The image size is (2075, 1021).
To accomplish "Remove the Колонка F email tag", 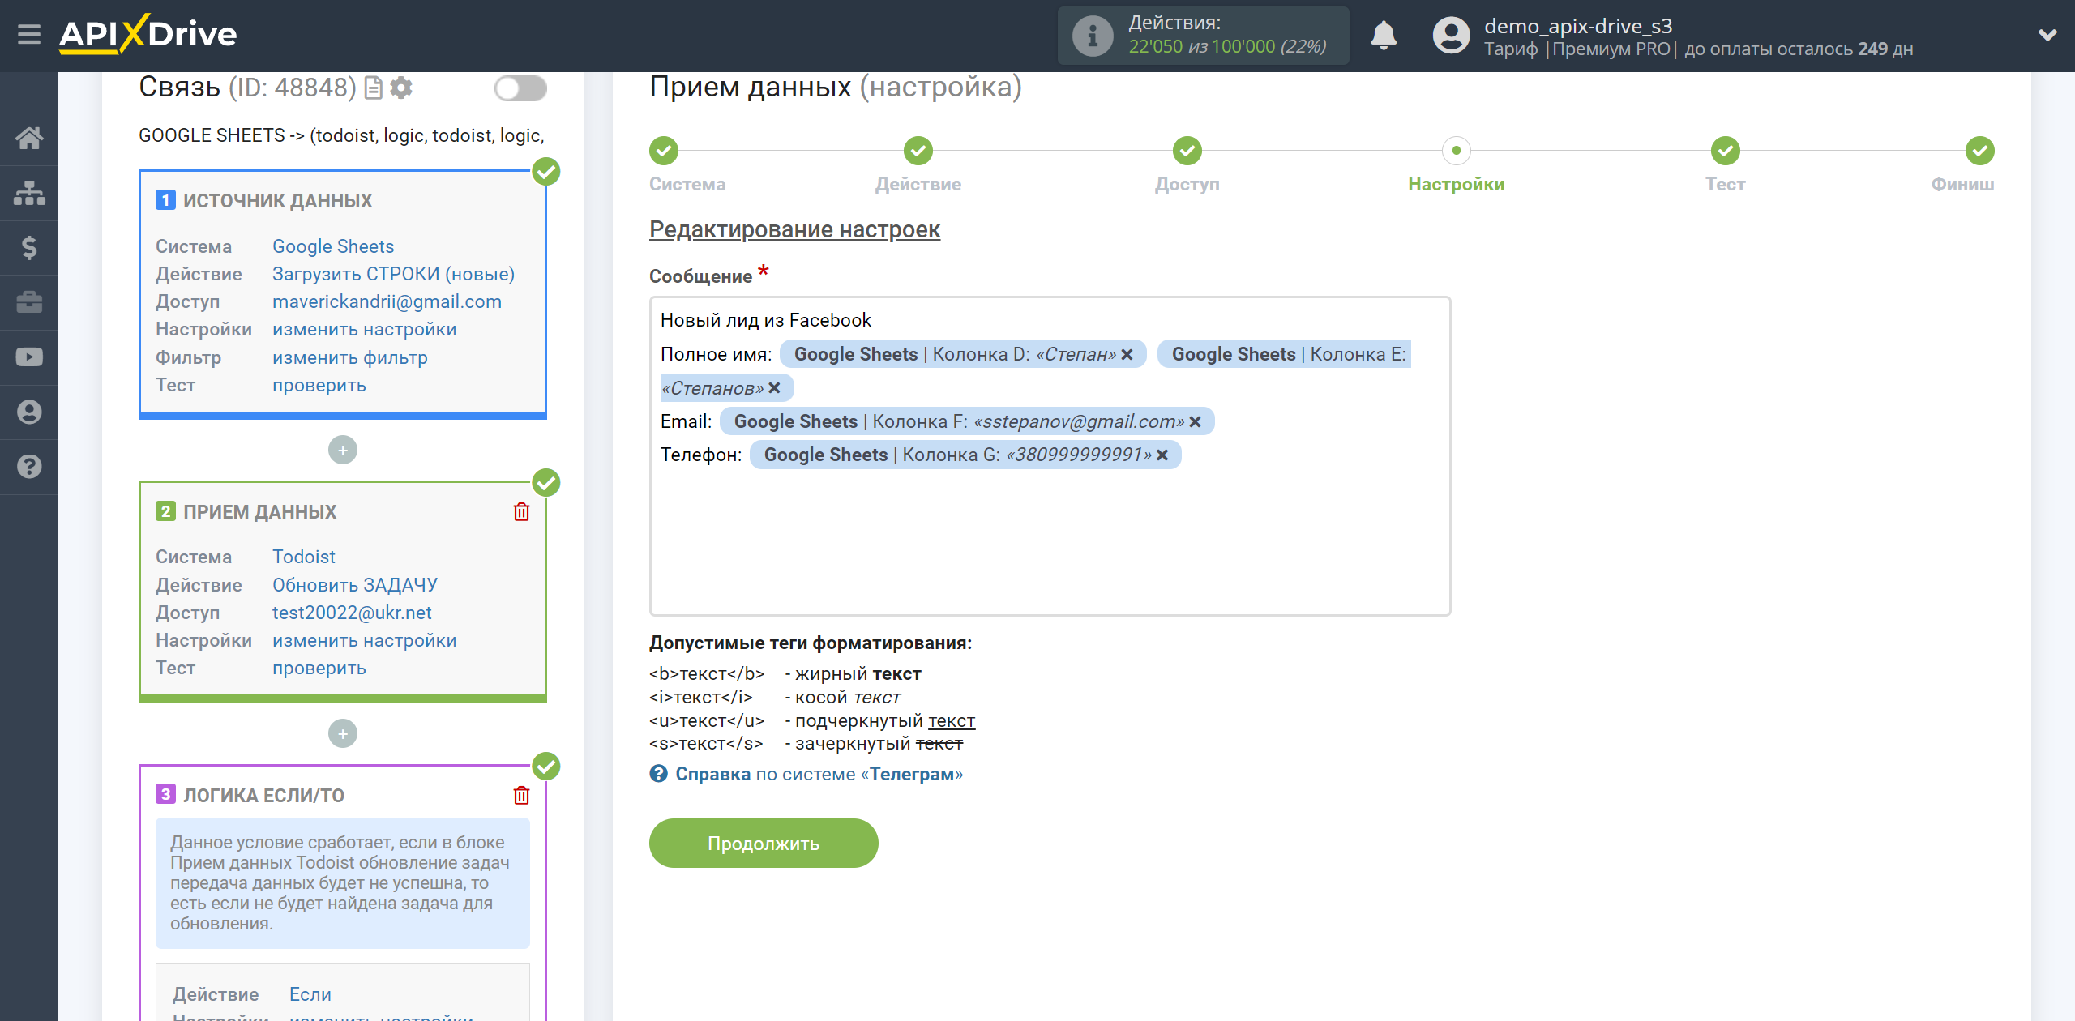I will point(1195,421).
